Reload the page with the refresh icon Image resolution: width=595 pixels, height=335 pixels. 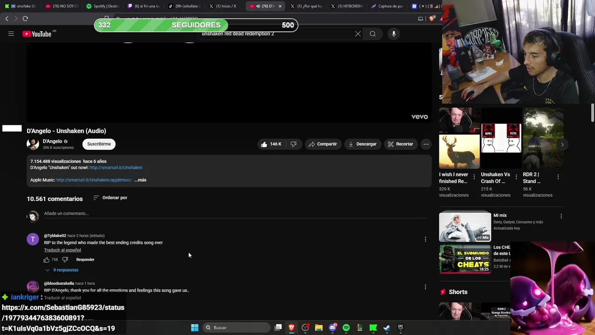tap(25, 19)
